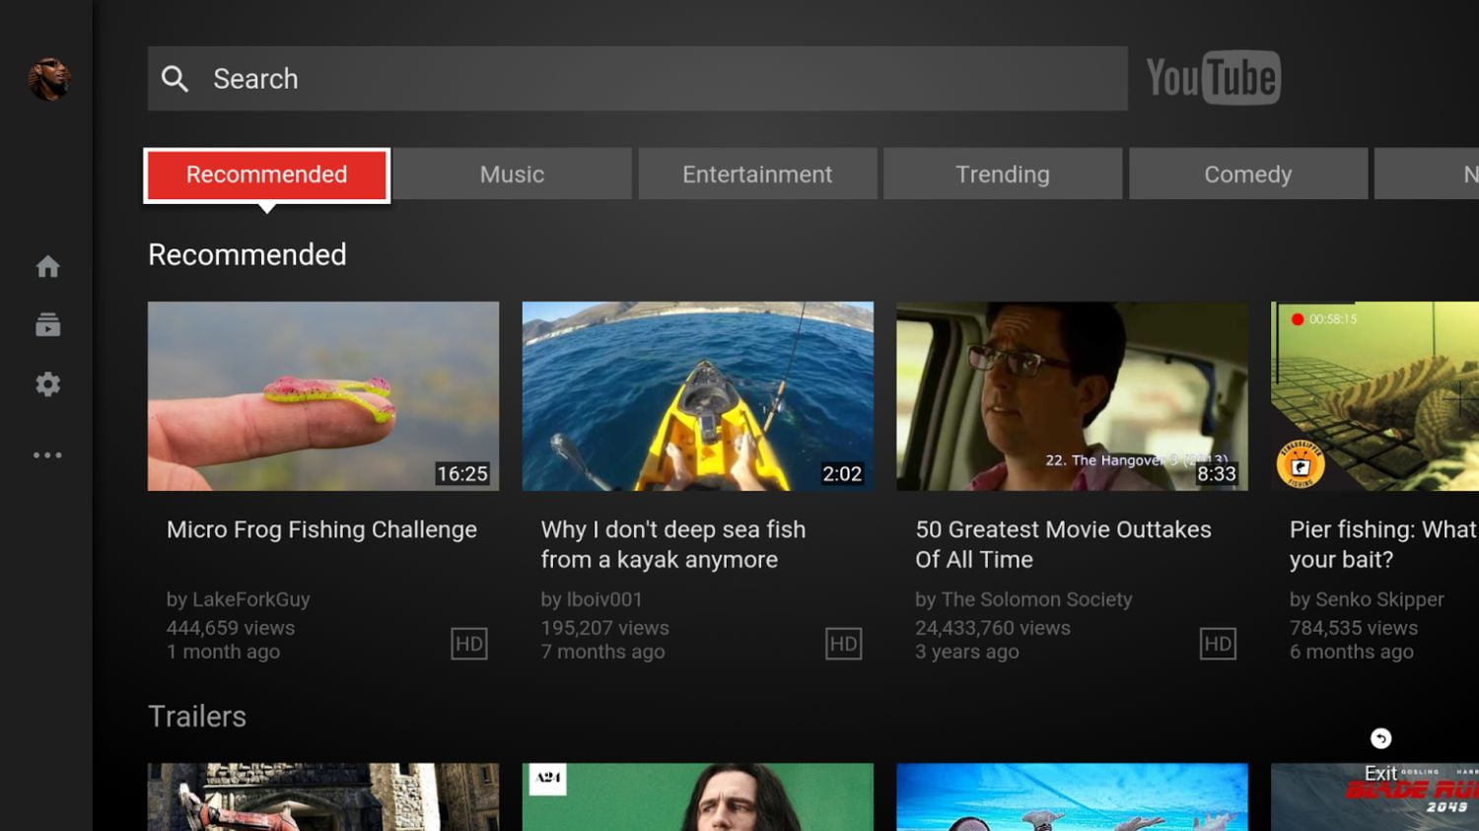This screenshot has width=1479, height=831.
Task: Click the Exit button
Action: 1381,774
